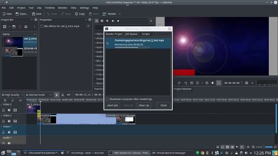Lock the Video 2 track
Image resolution: width=278 pixels, height=156 pixels.
tap(3, 121)
